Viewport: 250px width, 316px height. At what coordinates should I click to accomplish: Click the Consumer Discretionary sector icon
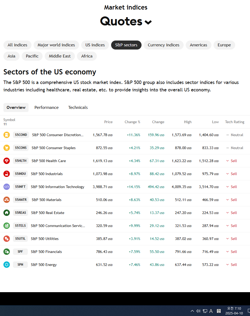tap(7, 135)
